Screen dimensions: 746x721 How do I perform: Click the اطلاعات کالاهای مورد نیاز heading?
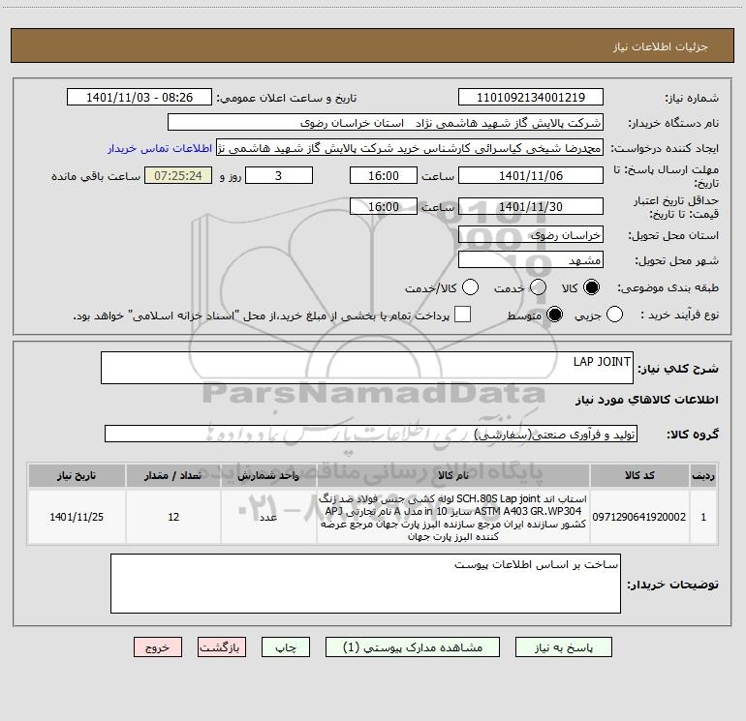tap(647, 400)
